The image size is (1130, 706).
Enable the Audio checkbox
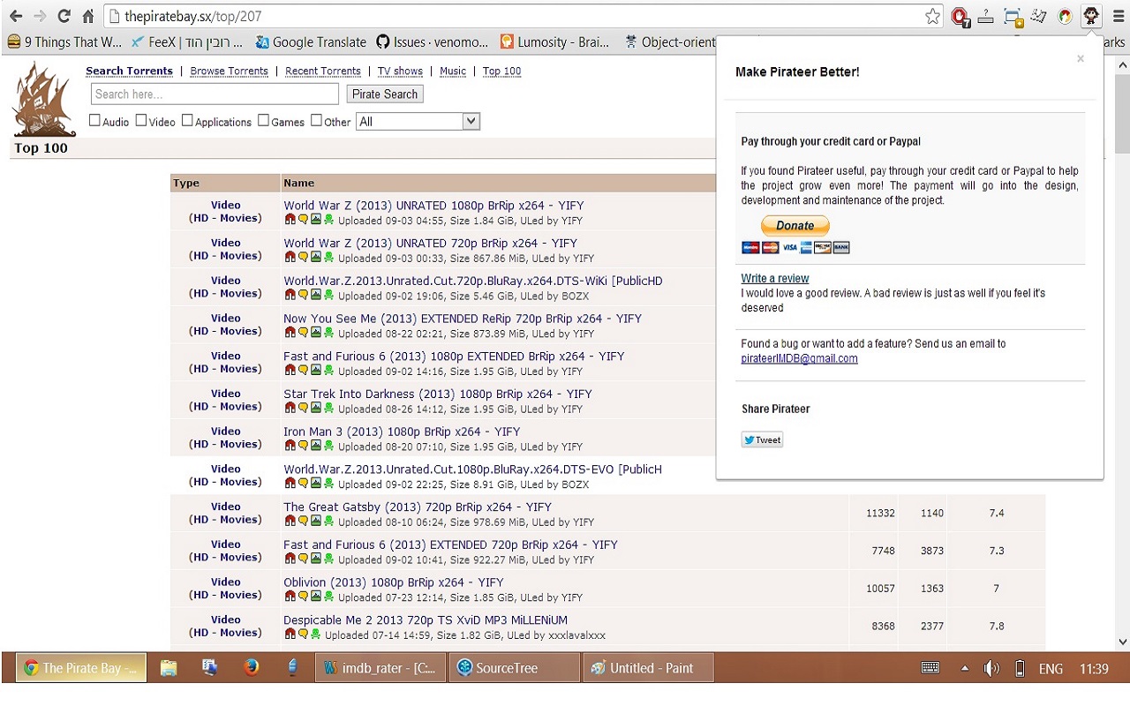[94, 121]
